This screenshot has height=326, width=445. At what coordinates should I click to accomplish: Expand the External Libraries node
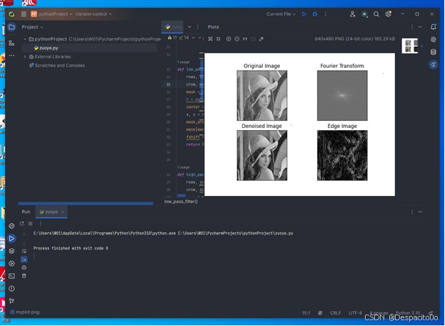pyautogui.click(x=25, y=56)
